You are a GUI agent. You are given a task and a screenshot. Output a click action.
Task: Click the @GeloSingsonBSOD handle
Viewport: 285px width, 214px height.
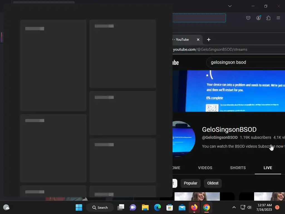(x=220, y=137)
